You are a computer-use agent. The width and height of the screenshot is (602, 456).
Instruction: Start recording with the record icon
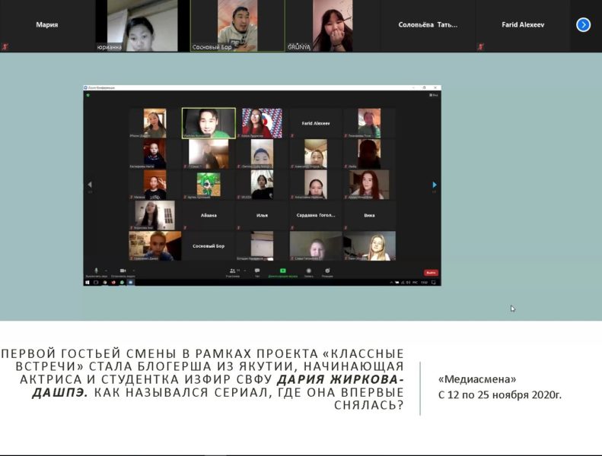(x=309, y=271)
